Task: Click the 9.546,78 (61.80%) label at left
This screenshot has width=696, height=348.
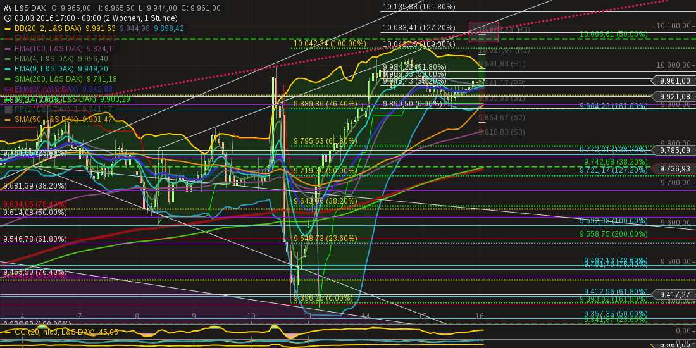Action: click(x=35, y=239)
